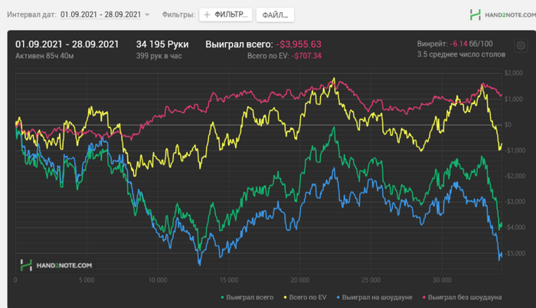Click the Выиграл всего legend label
This screenshot has height=308, width=536.
pyautogui.click(x=250, y=297)
